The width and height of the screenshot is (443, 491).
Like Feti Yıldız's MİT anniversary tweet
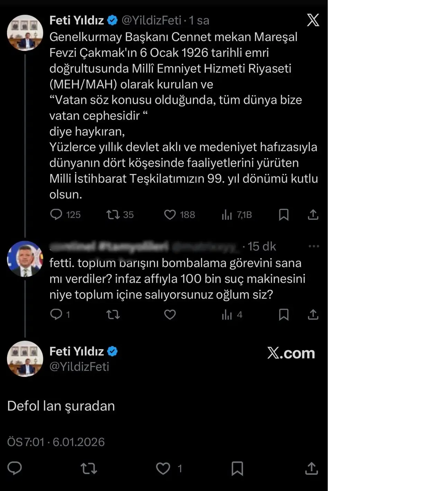(170, 215)
